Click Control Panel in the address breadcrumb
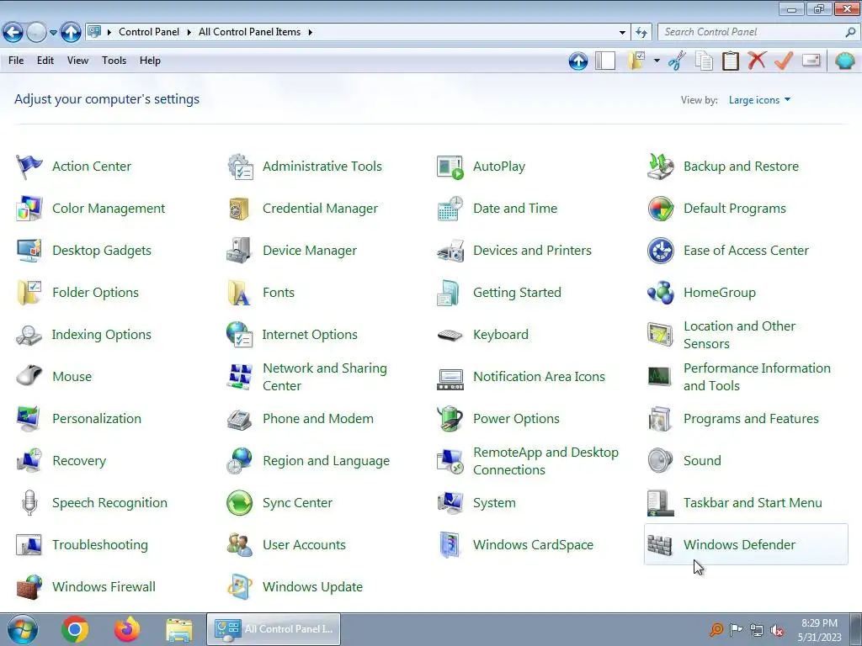 149,33
